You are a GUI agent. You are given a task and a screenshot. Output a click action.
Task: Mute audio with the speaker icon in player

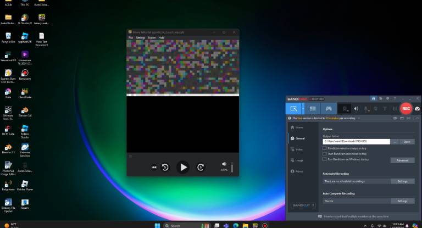224,164
